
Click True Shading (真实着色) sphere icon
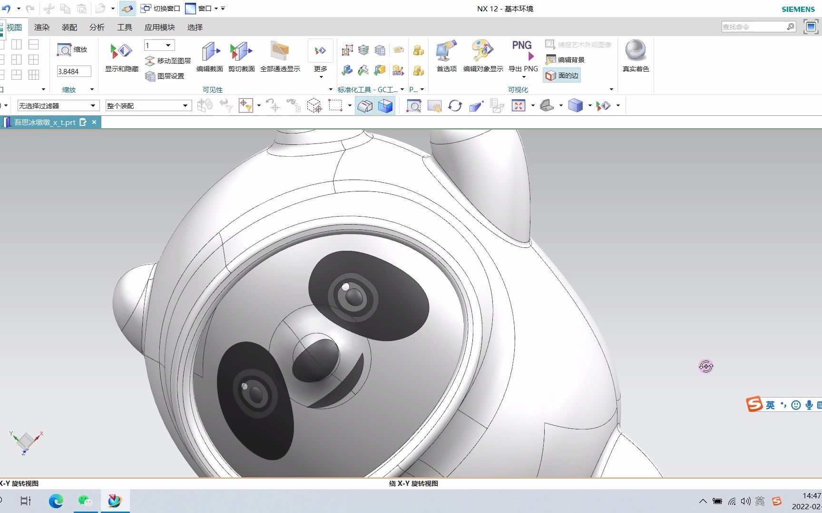click(x=636, y=50)
